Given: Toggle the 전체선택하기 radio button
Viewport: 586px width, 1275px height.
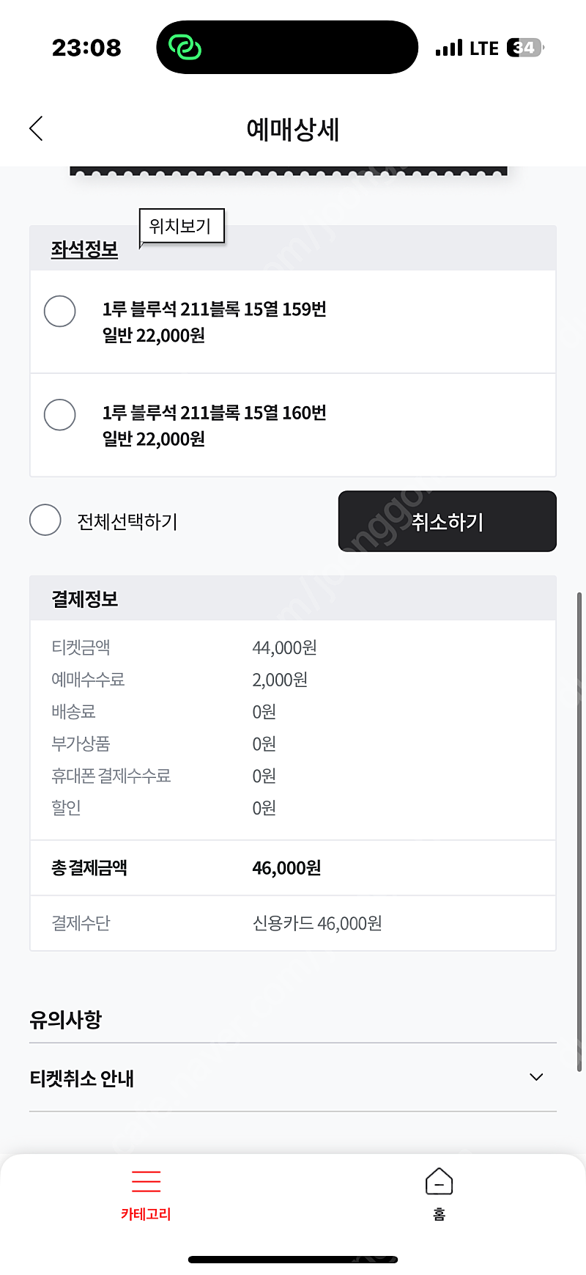Looking at the screenshot, I should (x=45, y=520).
